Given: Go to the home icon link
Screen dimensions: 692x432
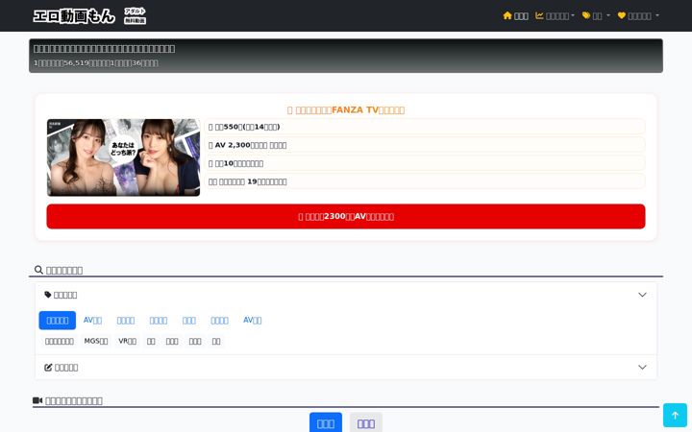Looking at the screenshot, I should click(515, 16).
